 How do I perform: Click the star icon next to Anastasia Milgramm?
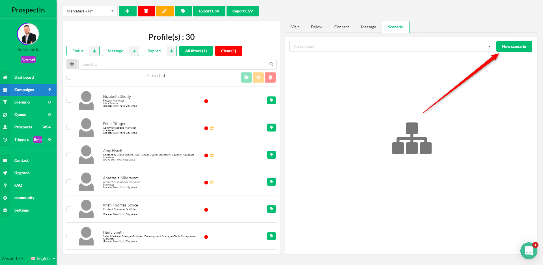pos(212,182)
